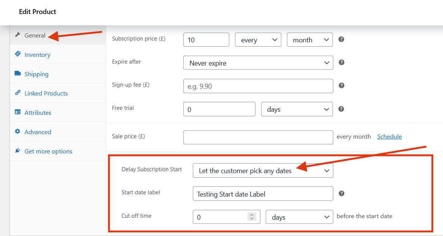
Task: Open help icon beside Subscription price
Action: 341,39
